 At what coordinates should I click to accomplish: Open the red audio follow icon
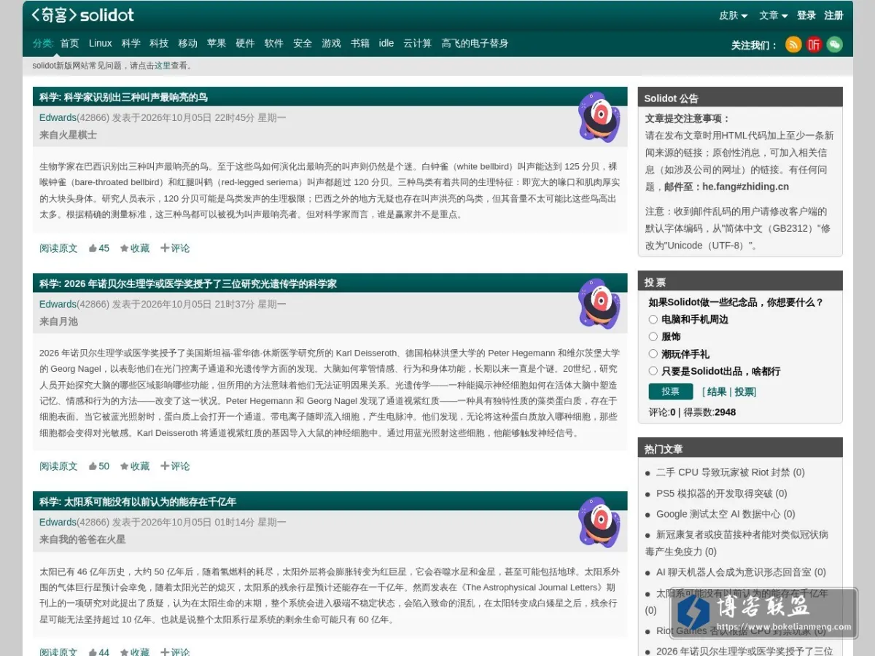814,44
